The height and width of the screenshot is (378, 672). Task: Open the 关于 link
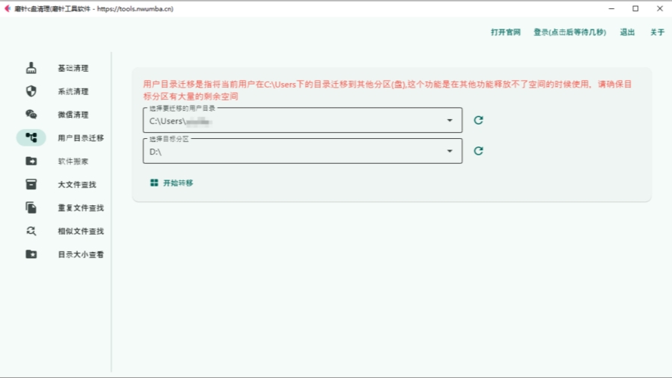[658, 32]
